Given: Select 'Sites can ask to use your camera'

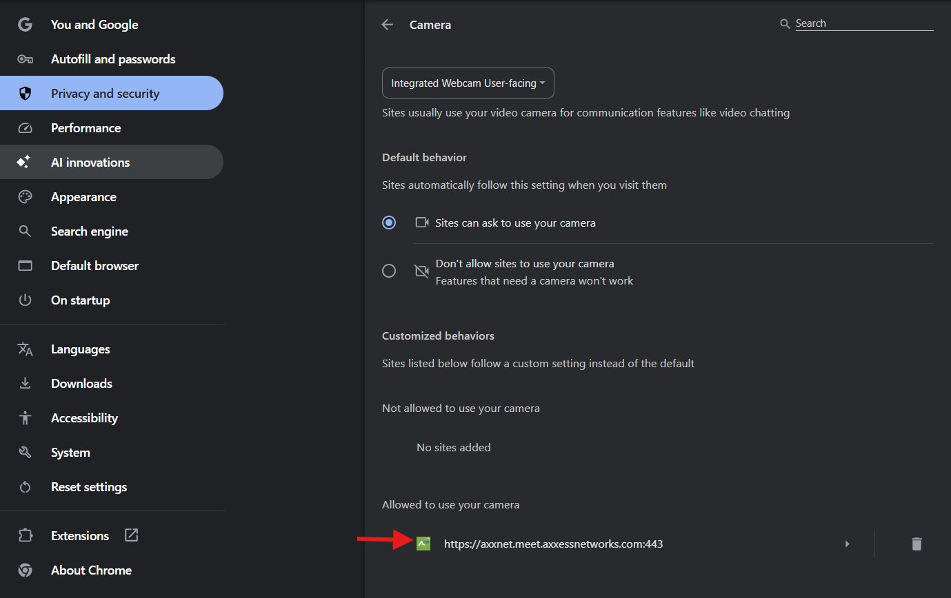Looking at the screenshot, I should 389,223.
